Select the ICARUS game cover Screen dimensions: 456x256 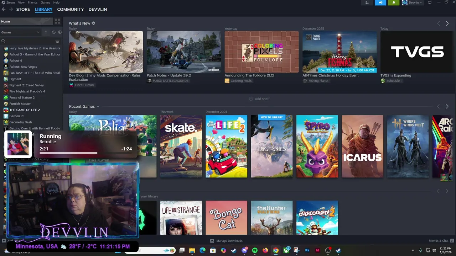362,146
